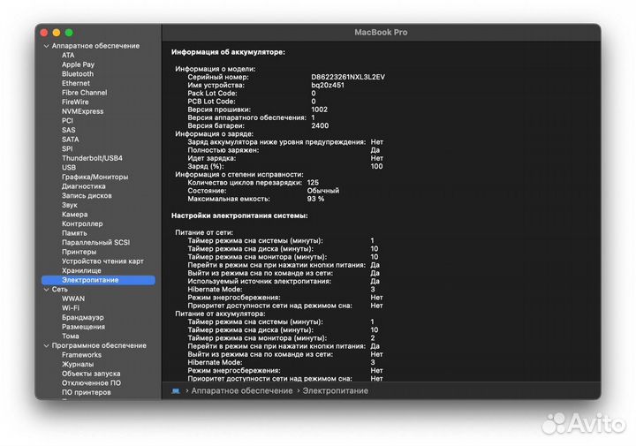Screen dimensions: 636x446
Task: Select ATA in the sidebar
Action: pyautogui.click(x=68, y=55)
